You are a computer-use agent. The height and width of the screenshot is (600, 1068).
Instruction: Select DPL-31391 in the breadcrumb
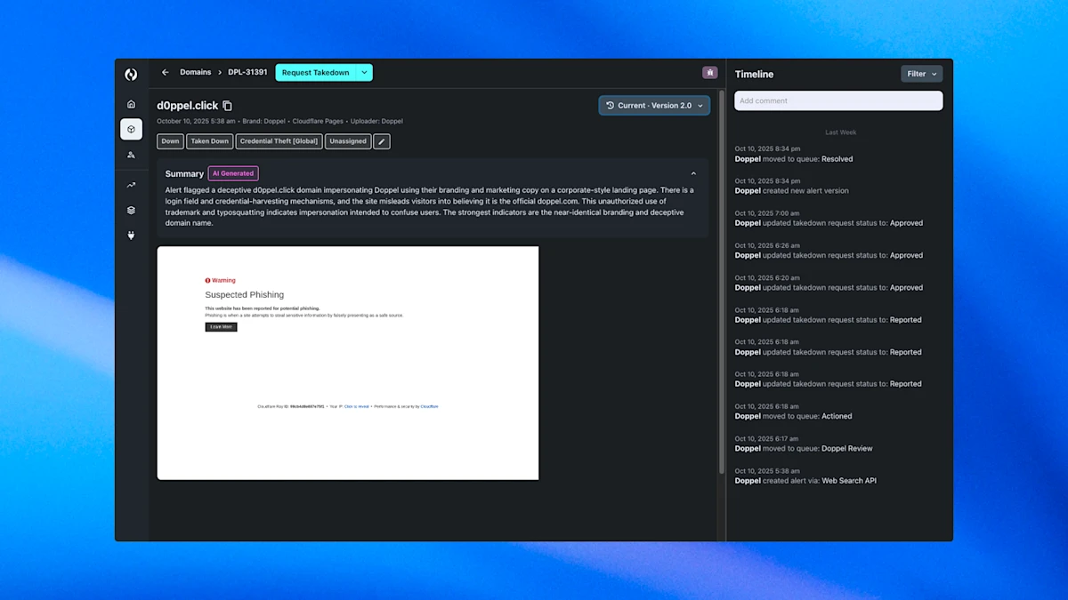247,72
